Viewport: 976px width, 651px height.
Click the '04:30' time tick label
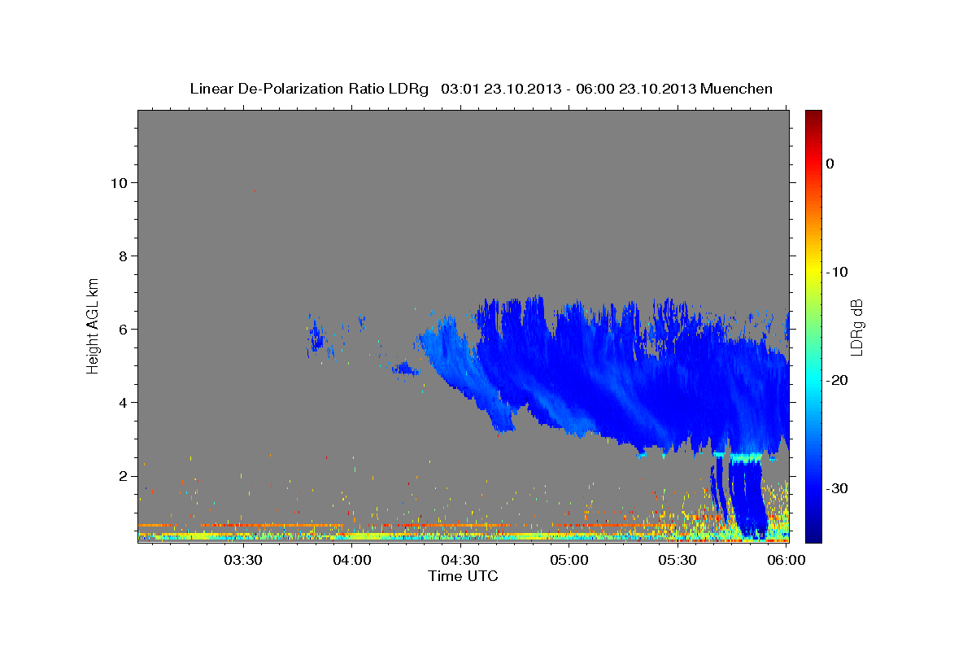[x=460, y=560]
